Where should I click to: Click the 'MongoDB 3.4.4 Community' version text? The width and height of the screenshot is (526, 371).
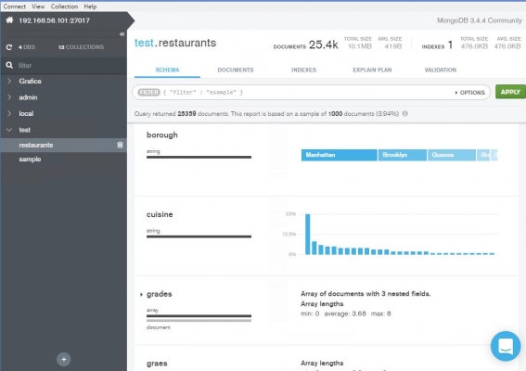[479, 20]
